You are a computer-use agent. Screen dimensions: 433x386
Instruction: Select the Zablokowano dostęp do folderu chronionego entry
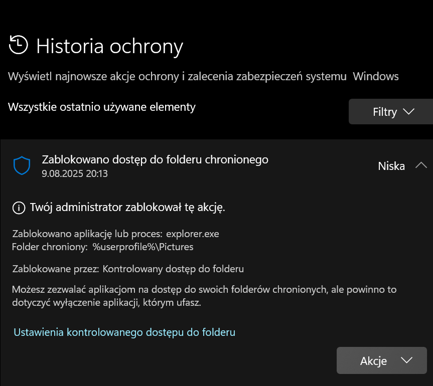[155, 159]
